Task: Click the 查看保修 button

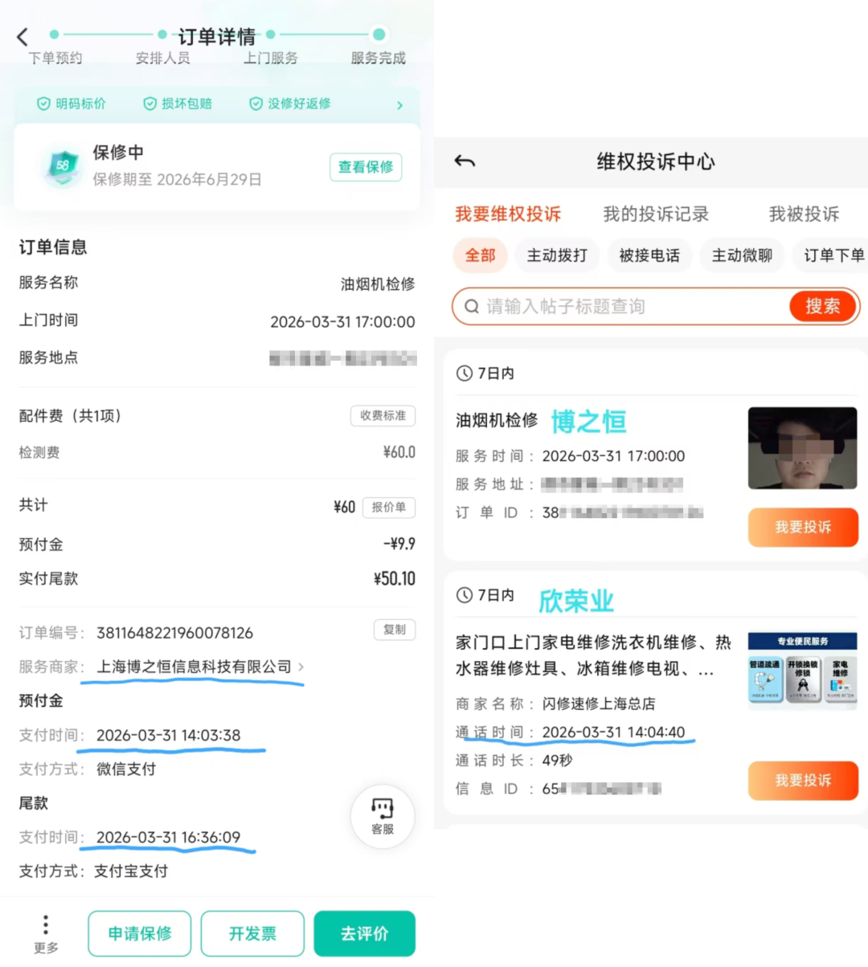Action: [x=366, y=167]
